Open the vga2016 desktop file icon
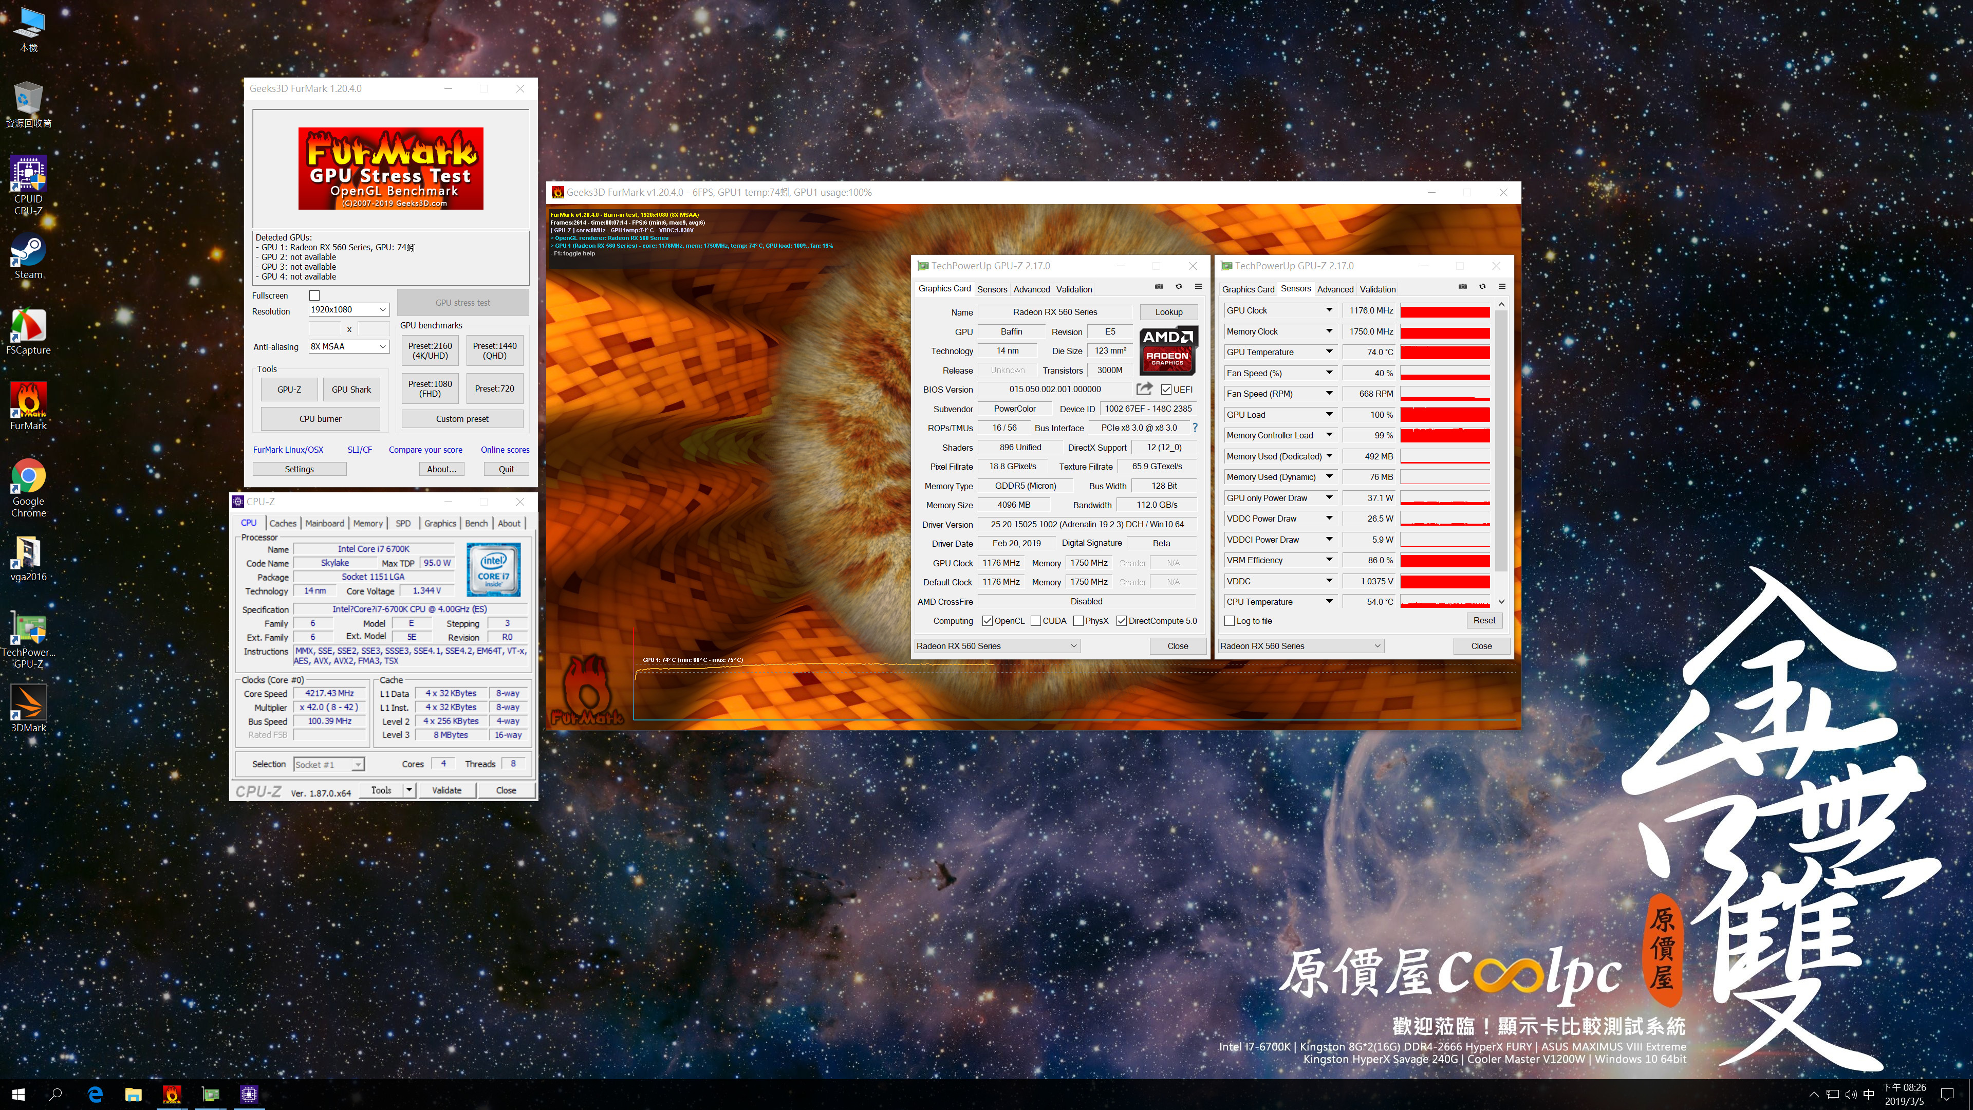 [28, 559]
